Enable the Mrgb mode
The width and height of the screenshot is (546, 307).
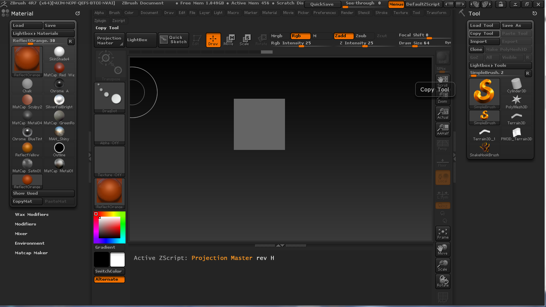pyautogui.click(x=280, y=36)
